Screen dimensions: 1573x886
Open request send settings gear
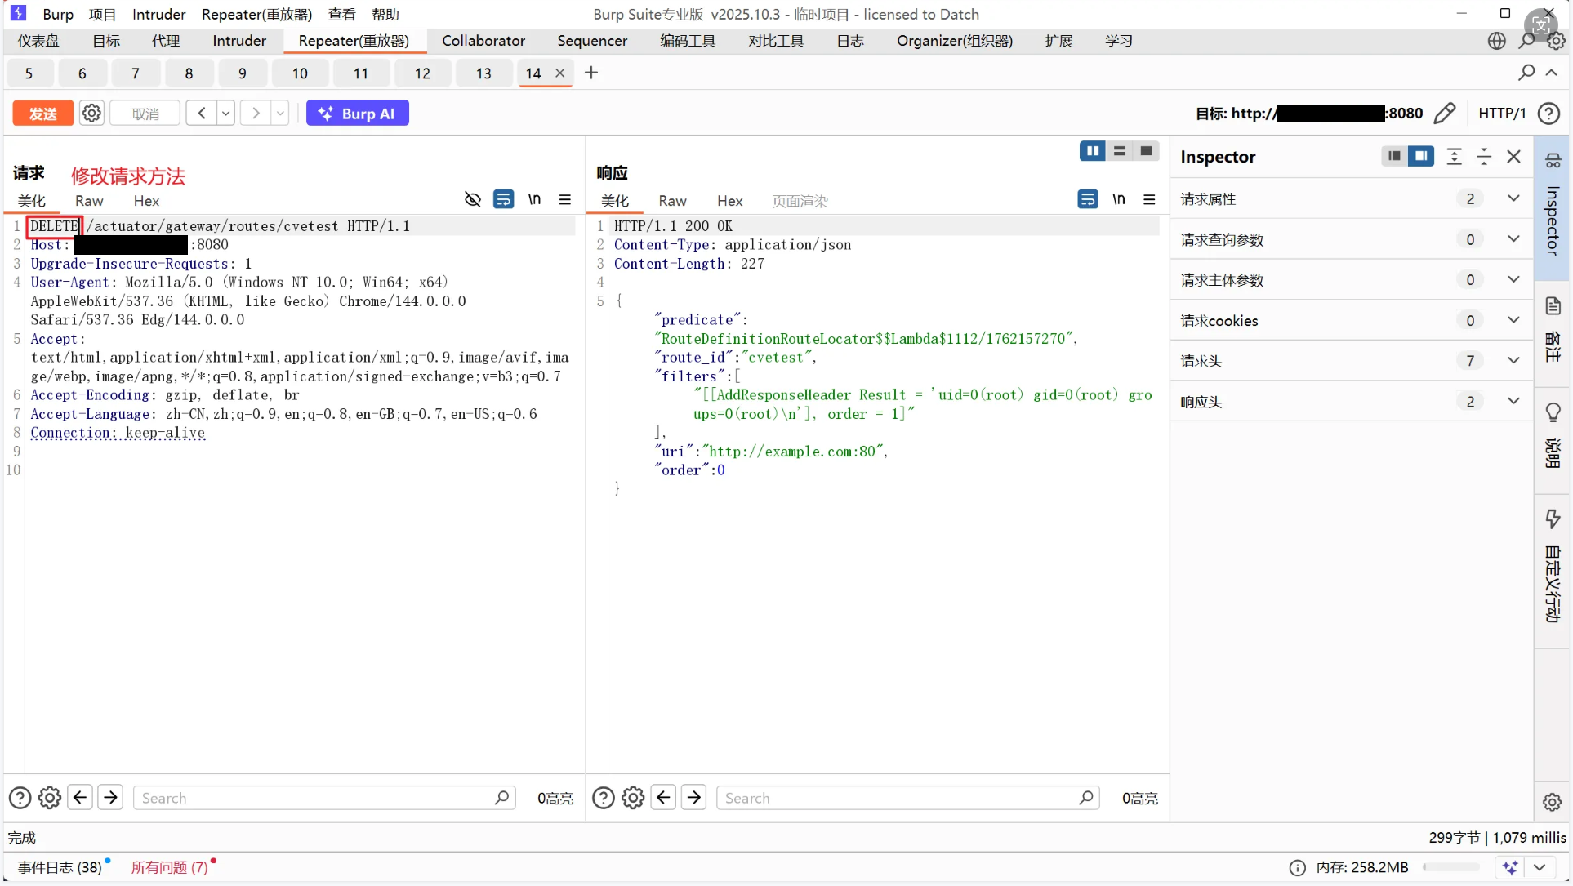click(x=92, y=114)
